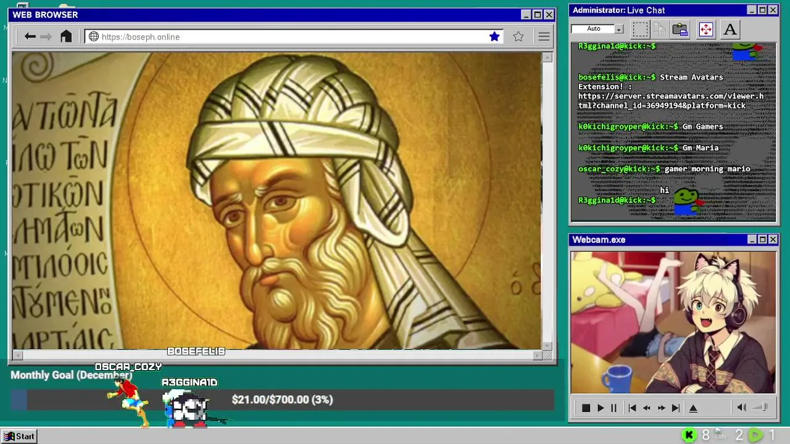790x444 pixels.
Task: Stop playback in Webcam.exe
Action: (586, 408)
